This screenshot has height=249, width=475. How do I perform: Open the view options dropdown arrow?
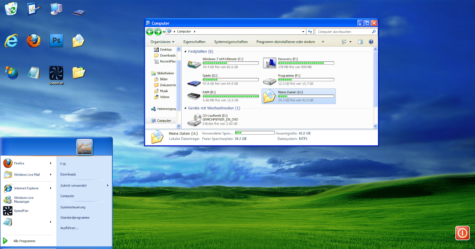point(350,41)
